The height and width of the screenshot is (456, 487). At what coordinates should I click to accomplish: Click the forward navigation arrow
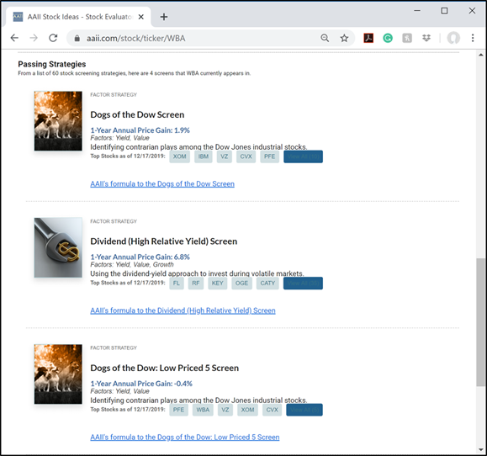(x=34, y=38)
